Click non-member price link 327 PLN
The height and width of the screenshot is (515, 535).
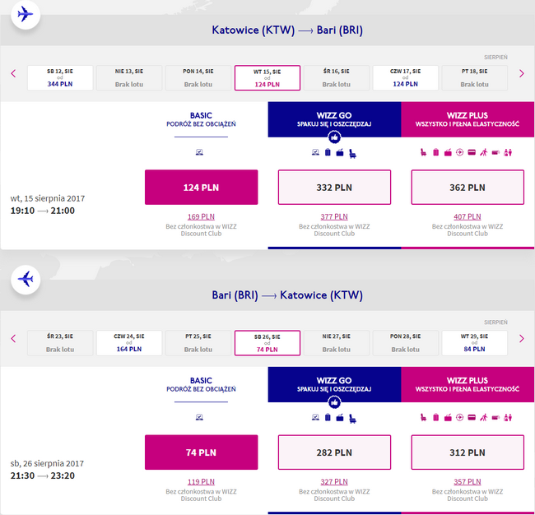pyautogui.click(x=334, y=482)
